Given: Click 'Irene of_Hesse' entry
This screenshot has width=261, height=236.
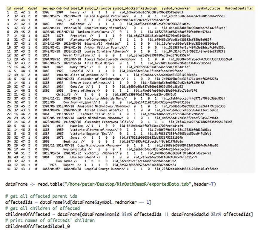Looking at the screenshot, I should (82, 91).
